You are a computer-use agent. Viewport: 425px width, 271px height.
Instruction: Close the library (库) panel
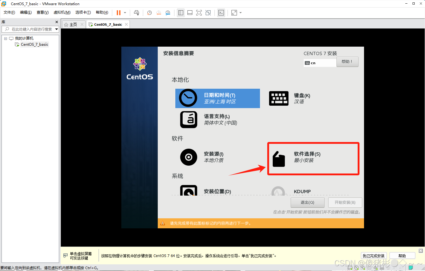pyautogui.click(x=57, y=22)
